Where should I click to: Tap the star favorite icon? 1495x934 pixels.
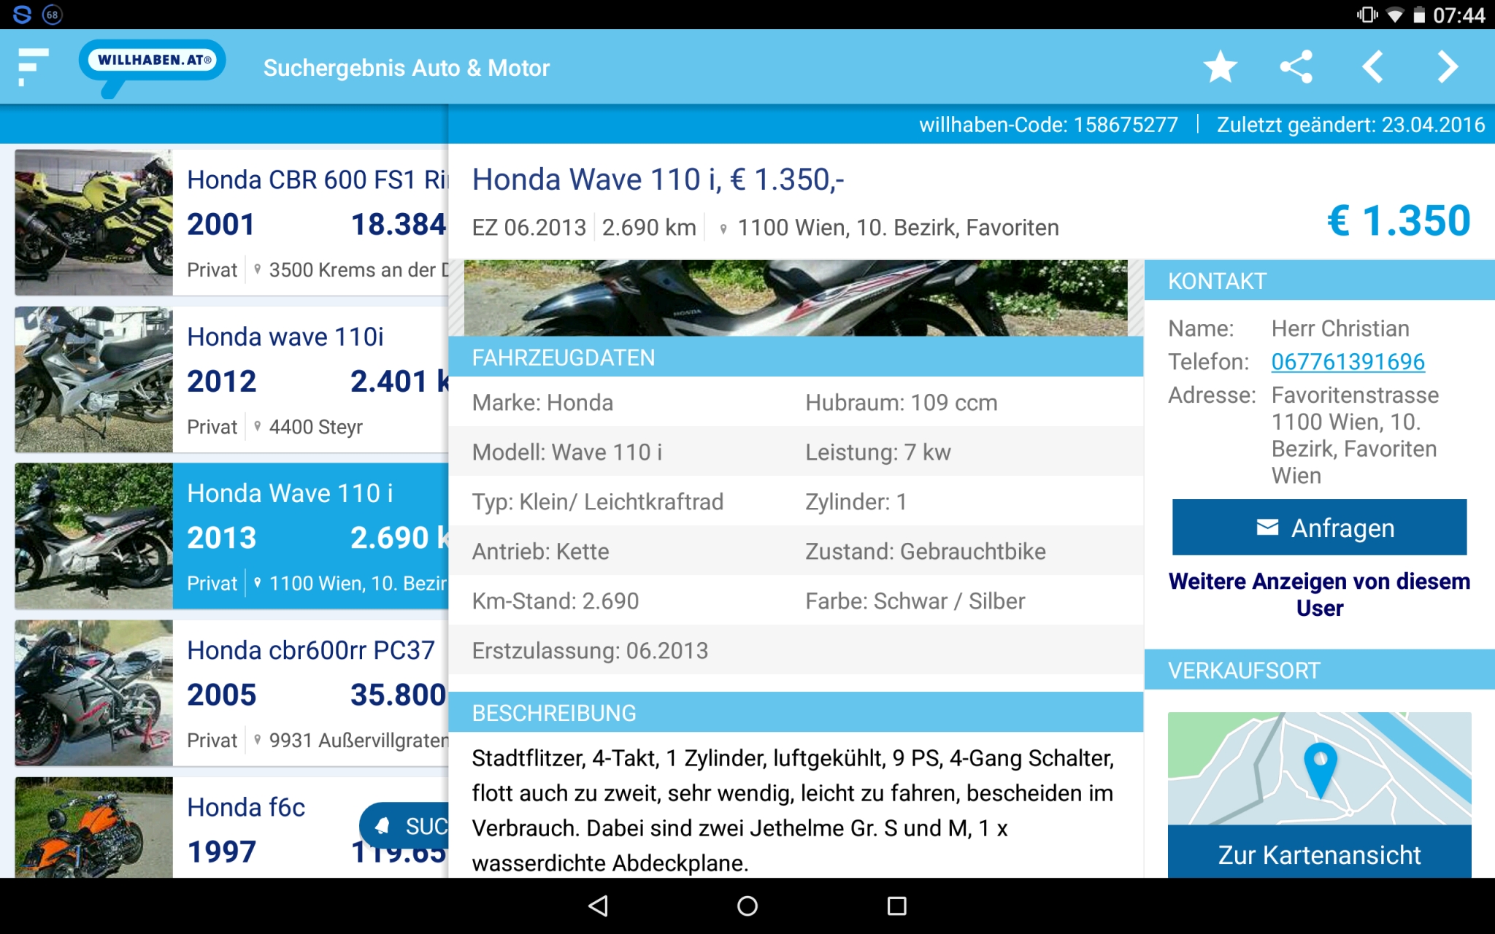point(1220,67)
